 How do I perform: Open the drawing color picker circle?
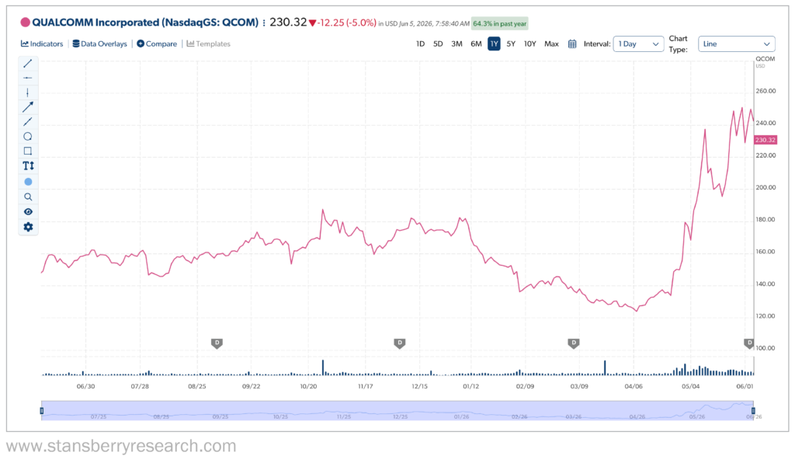28,182
